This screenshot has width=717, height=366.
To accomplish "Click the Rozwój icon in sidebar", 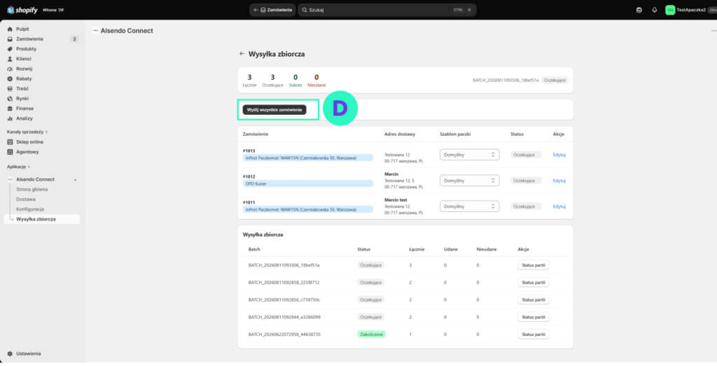I will (10, 69).
